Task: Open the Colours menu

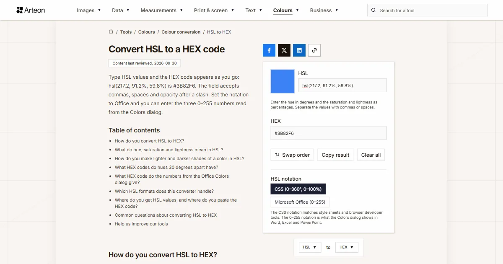Action: tap(286, 10)
